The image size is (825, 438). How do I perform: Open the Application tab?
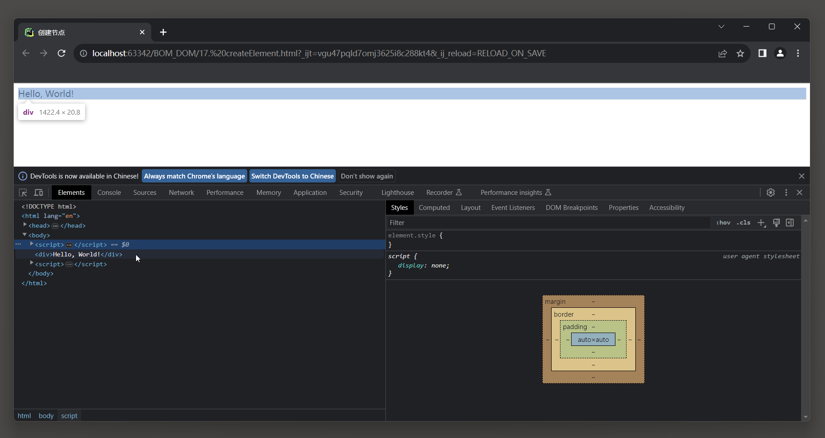click(x=310, y=193)
